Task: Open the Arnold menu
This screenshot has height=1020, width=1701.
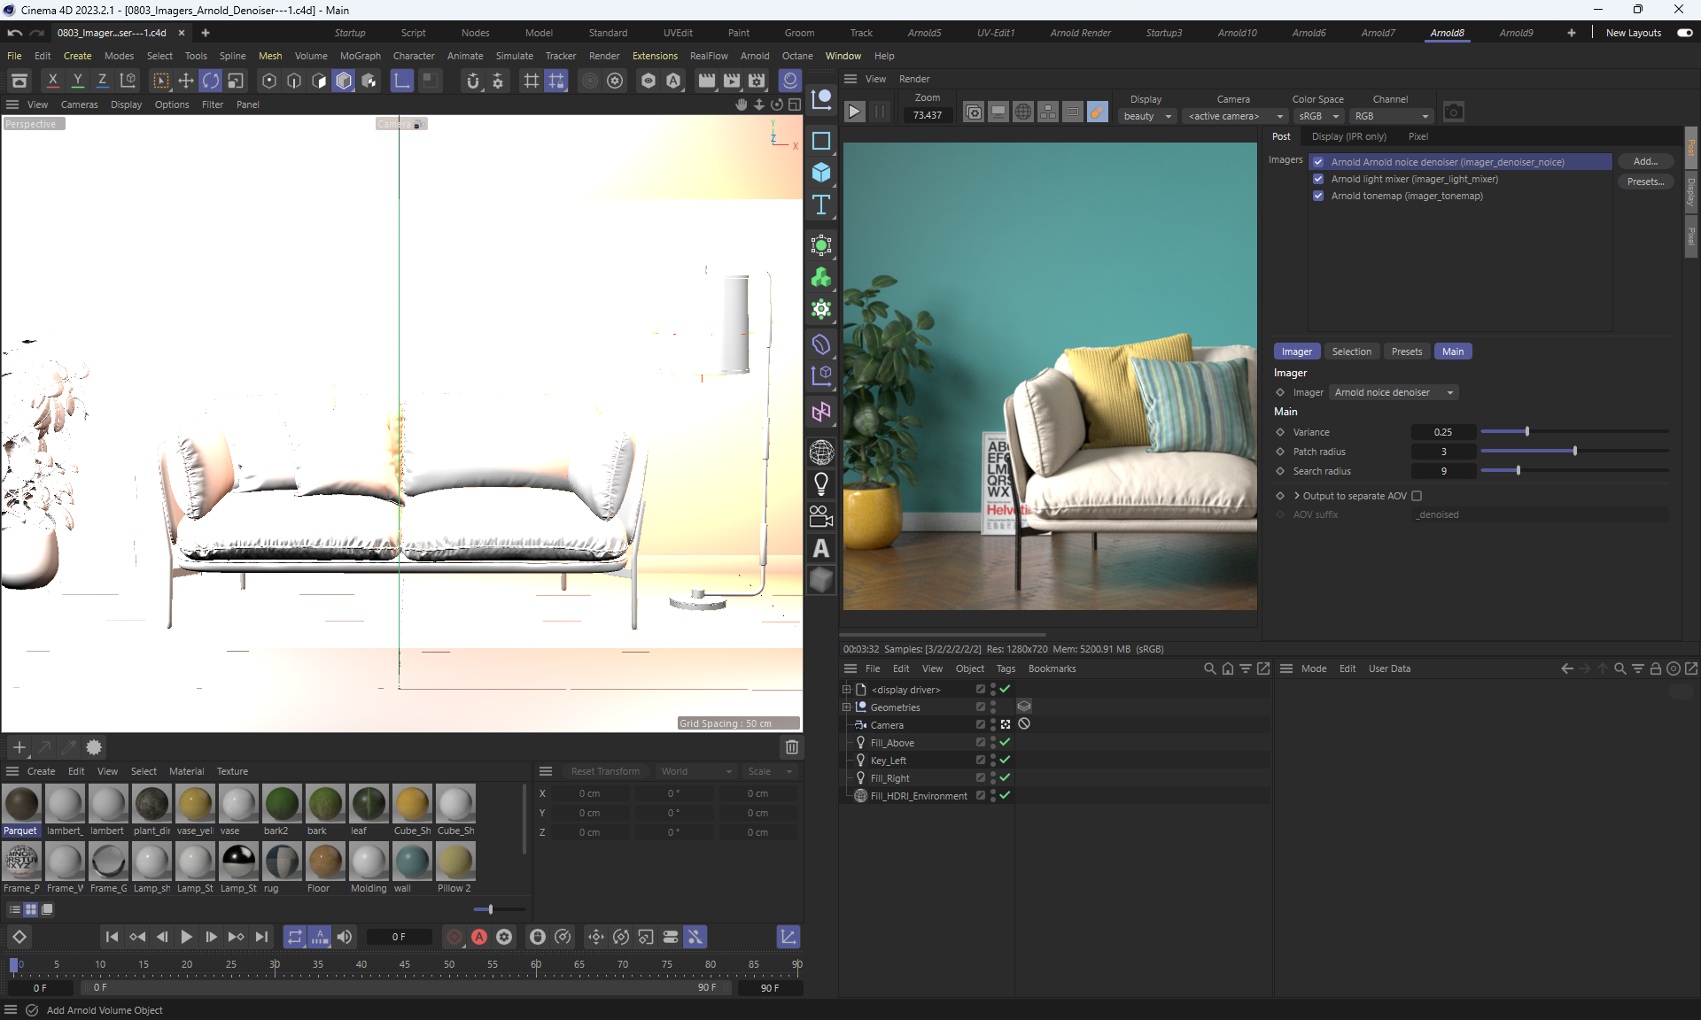Action: tap(754, 56)
